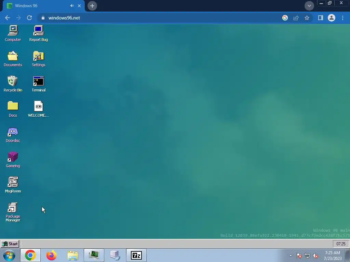
Task: Click the Show desktop button
Action: [x=348, y=255]
